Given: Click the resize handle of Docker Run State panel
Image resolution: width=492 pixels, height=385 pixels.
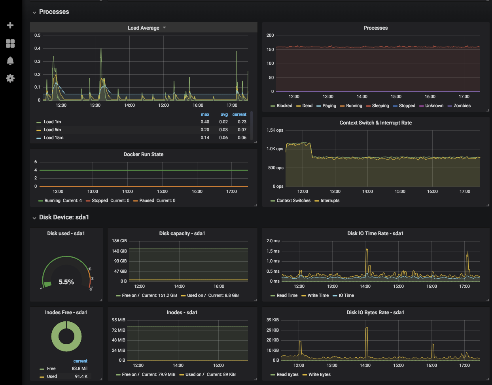Looking at the screenshot, I should pos(255,205).
